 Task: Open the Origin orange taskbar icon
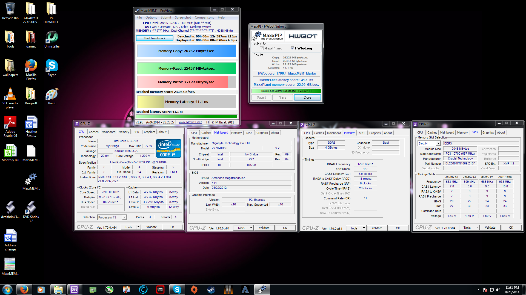194,290
